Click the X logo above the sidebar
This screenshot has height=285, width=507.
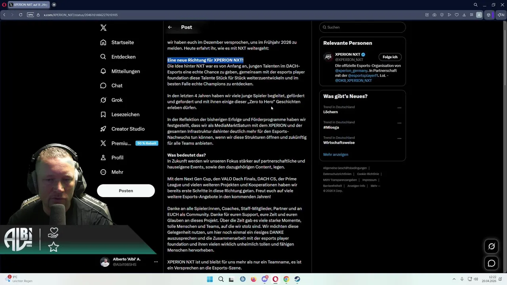pyautogui.click(x=103, y=28)
